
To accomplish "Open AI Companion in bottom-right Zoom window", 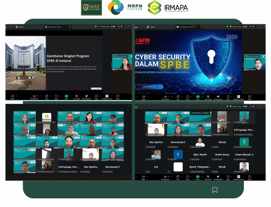I will (x=218, y=177).
